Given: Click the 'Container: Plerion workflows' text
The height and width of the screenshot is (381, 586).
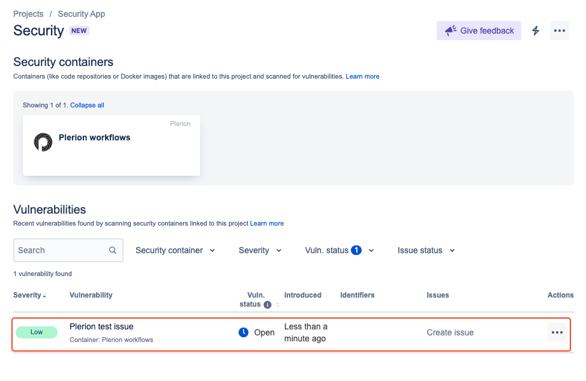Looking at the screenshot, I should (112, 340).
